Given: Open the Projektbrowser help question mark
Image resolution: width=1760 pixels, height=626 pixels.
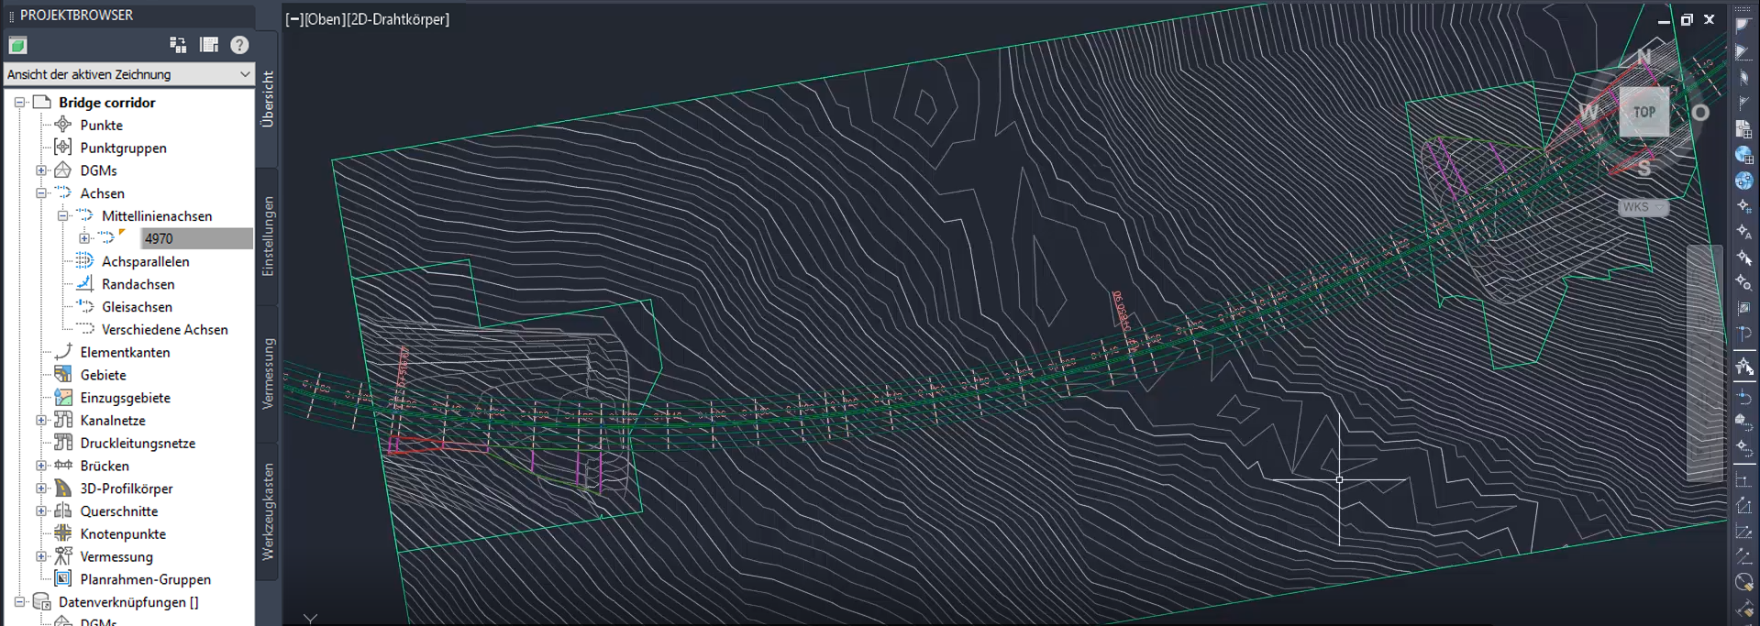Looking at the screenshot, I should coord(239,45).
